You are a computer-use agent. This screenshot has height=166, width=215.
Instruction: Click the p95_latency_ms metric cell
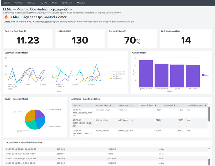tap(126, 120)
